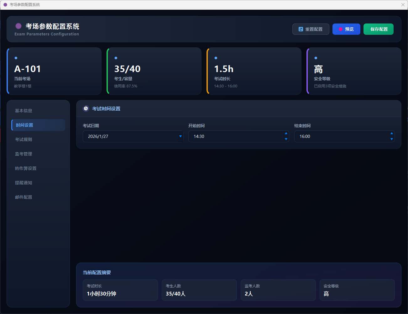Click the blue dot on the A-101 card
The height and width of the screenshot is (314, 408).
16,58
